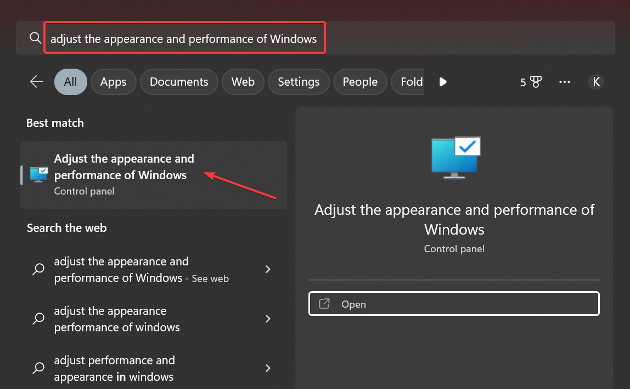Switch to the Documents filter tab

[179, 82]
